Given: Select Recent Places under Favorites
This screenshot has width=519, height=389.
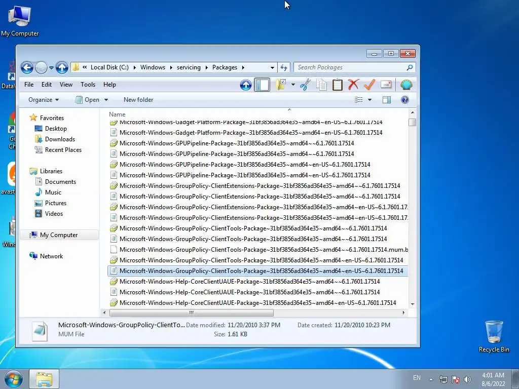Looking at the screenshot, I should point(63,149).
